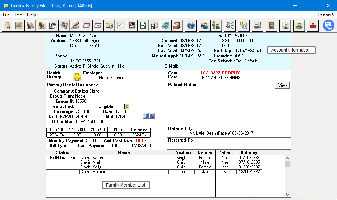Viewport: 337px width, 200px height.
Task: Click the add family member icon
Action: pyautogui.click(x=216, y=25)
